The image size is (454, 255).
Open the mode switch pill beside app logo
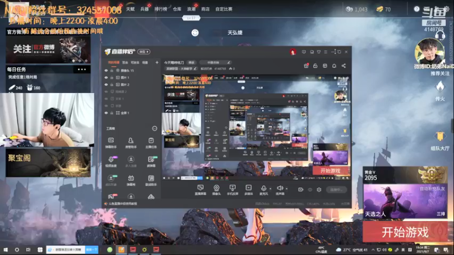(144, 52)
